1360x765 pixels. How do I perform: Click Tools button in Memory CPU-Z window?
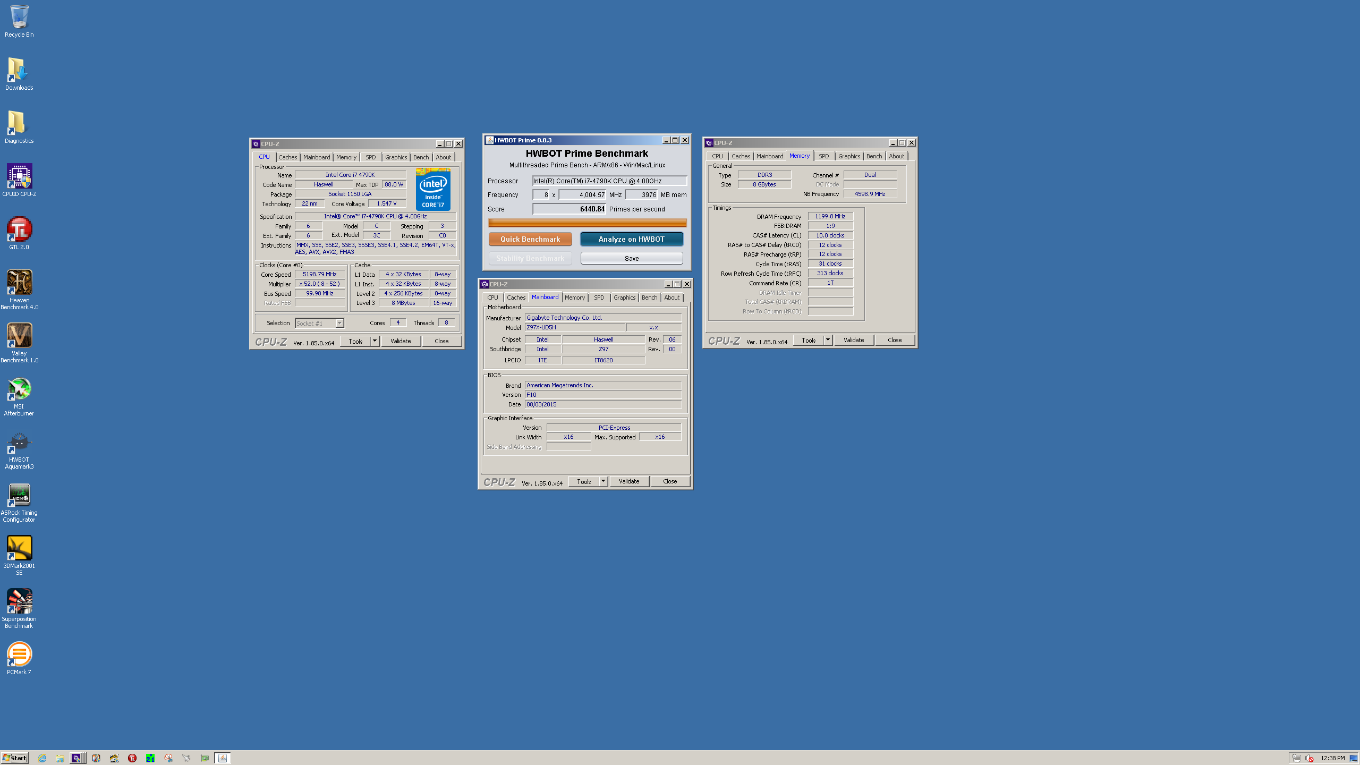pos(809,340)
